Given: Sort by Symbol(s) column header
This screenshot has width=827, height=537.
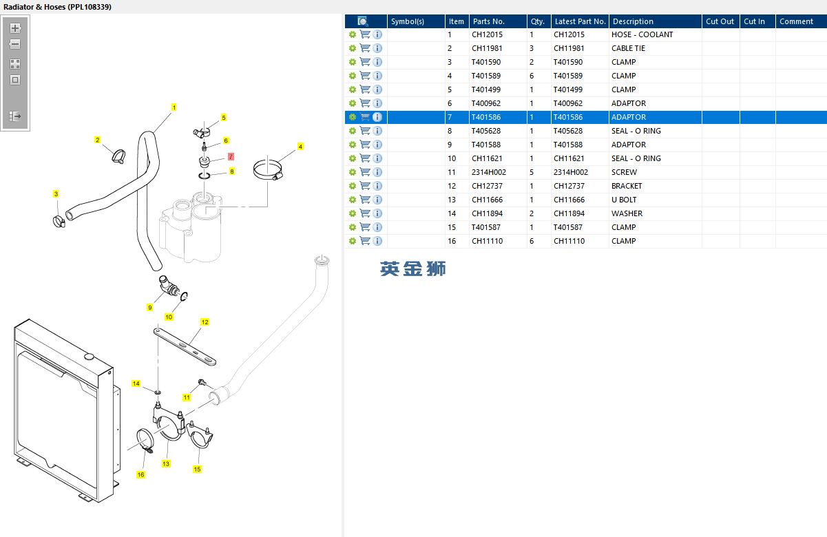Looking at the screenshot, I should tap(416, 21).
